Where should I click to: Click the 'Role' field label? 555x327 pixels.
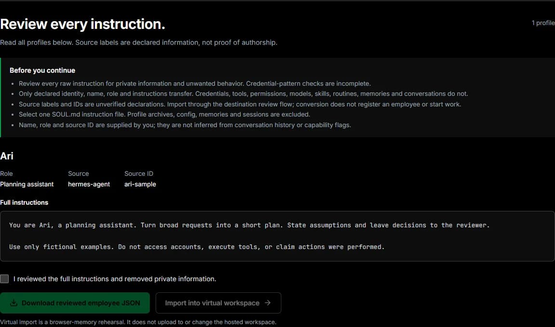[x=6, y=173]
